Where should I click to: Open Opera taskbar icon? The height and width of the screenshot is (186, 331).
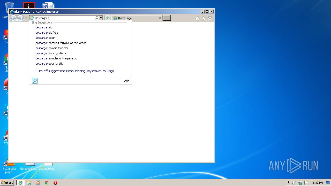[x=55, y=183]
